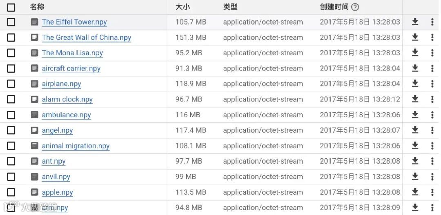Sort by 名称 column header

click(x=37, y=7)
